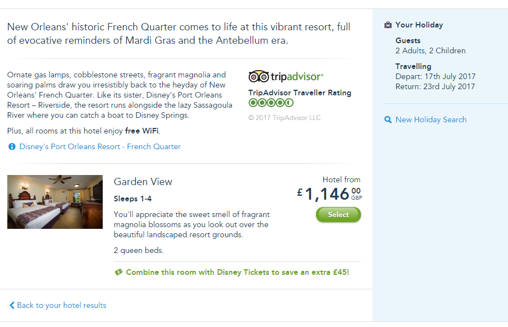Open the Garden View room photo
The width and height of the screenshot is (508, 327).
coord(55,202)
